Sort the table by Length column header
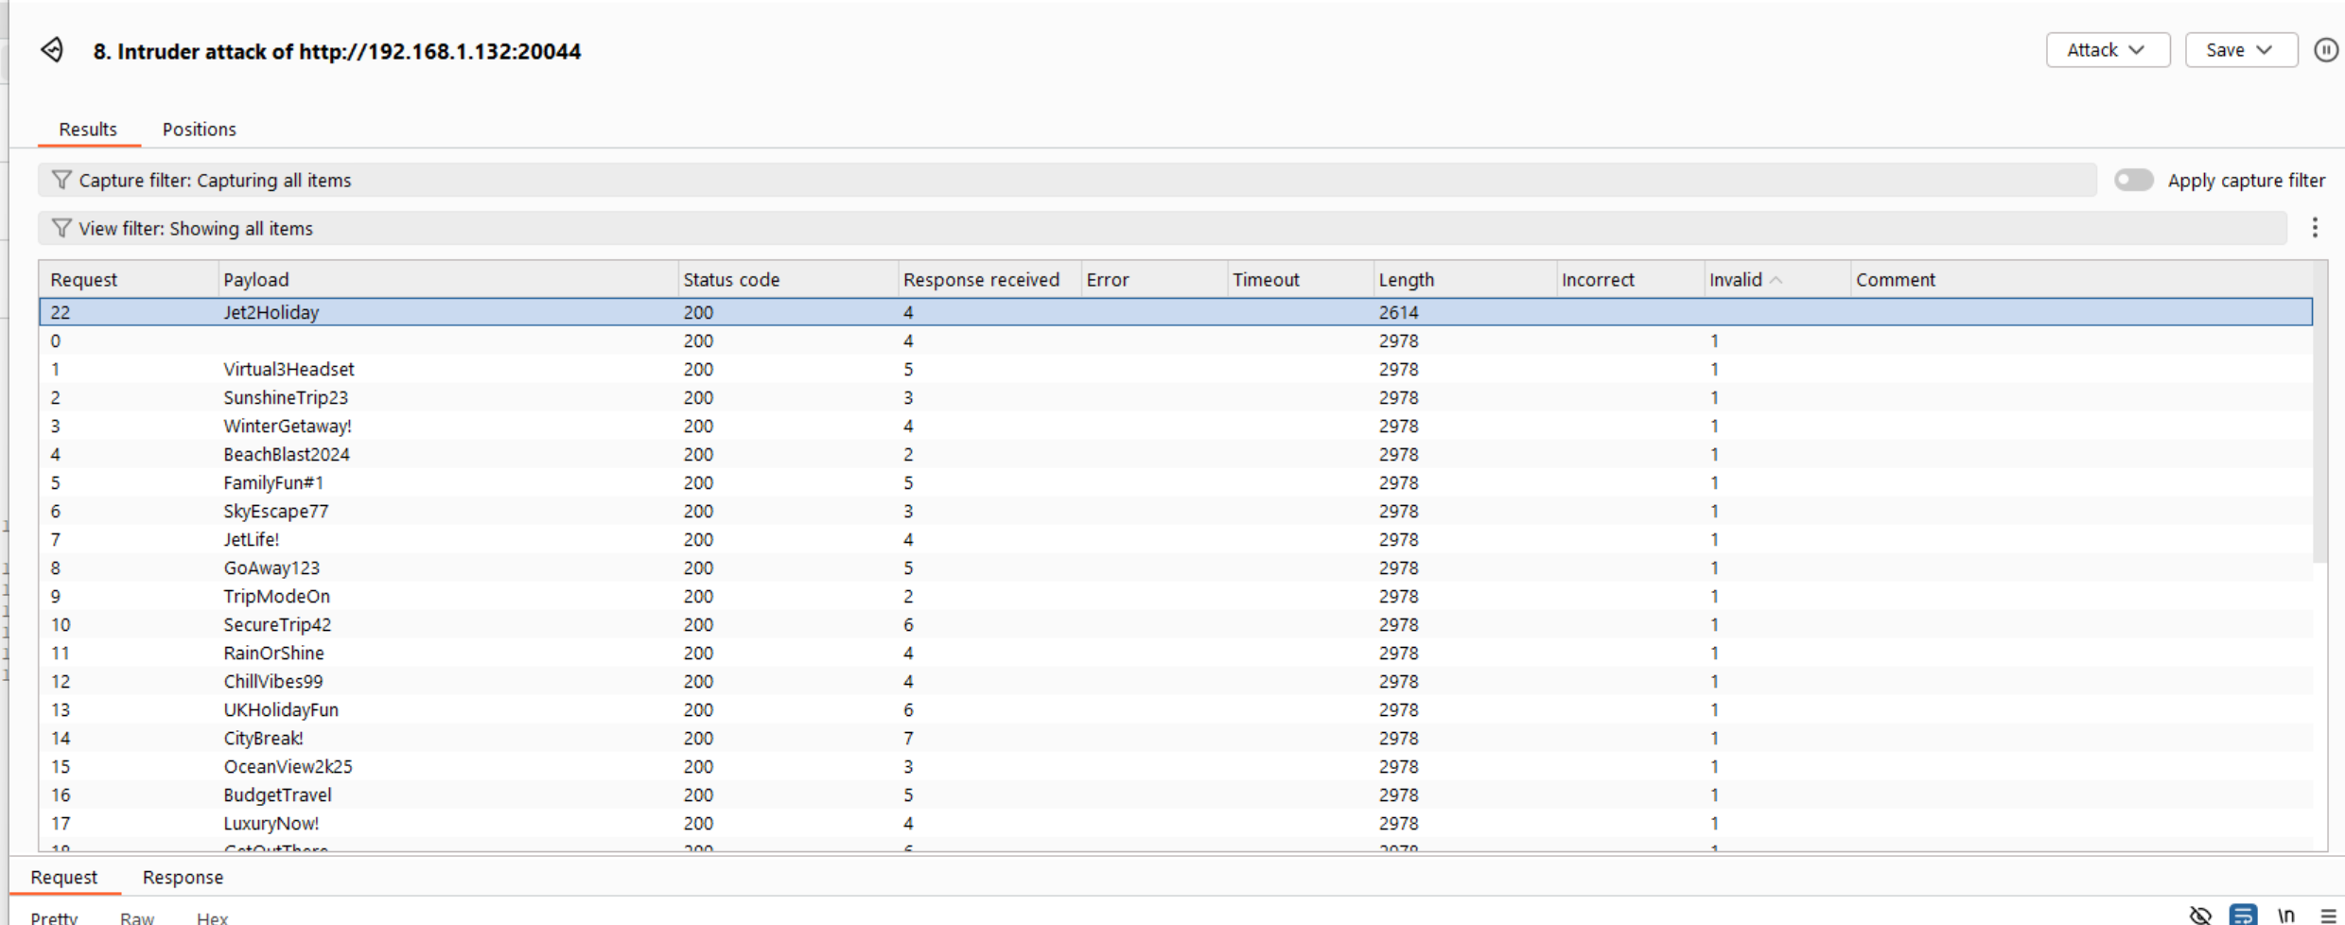The height and width of the screenshot is (925, 2345). [x=1406, y=280]
